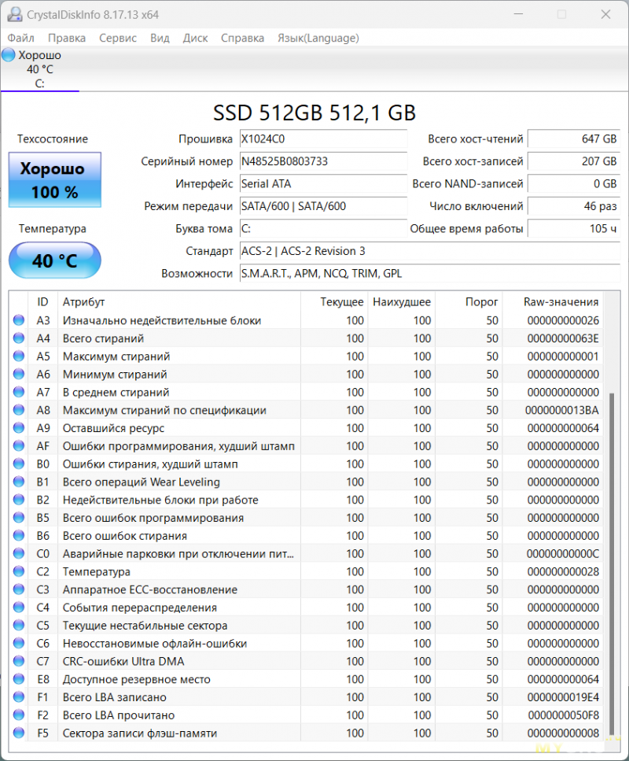Click raw value 0000000050F8

564,715
